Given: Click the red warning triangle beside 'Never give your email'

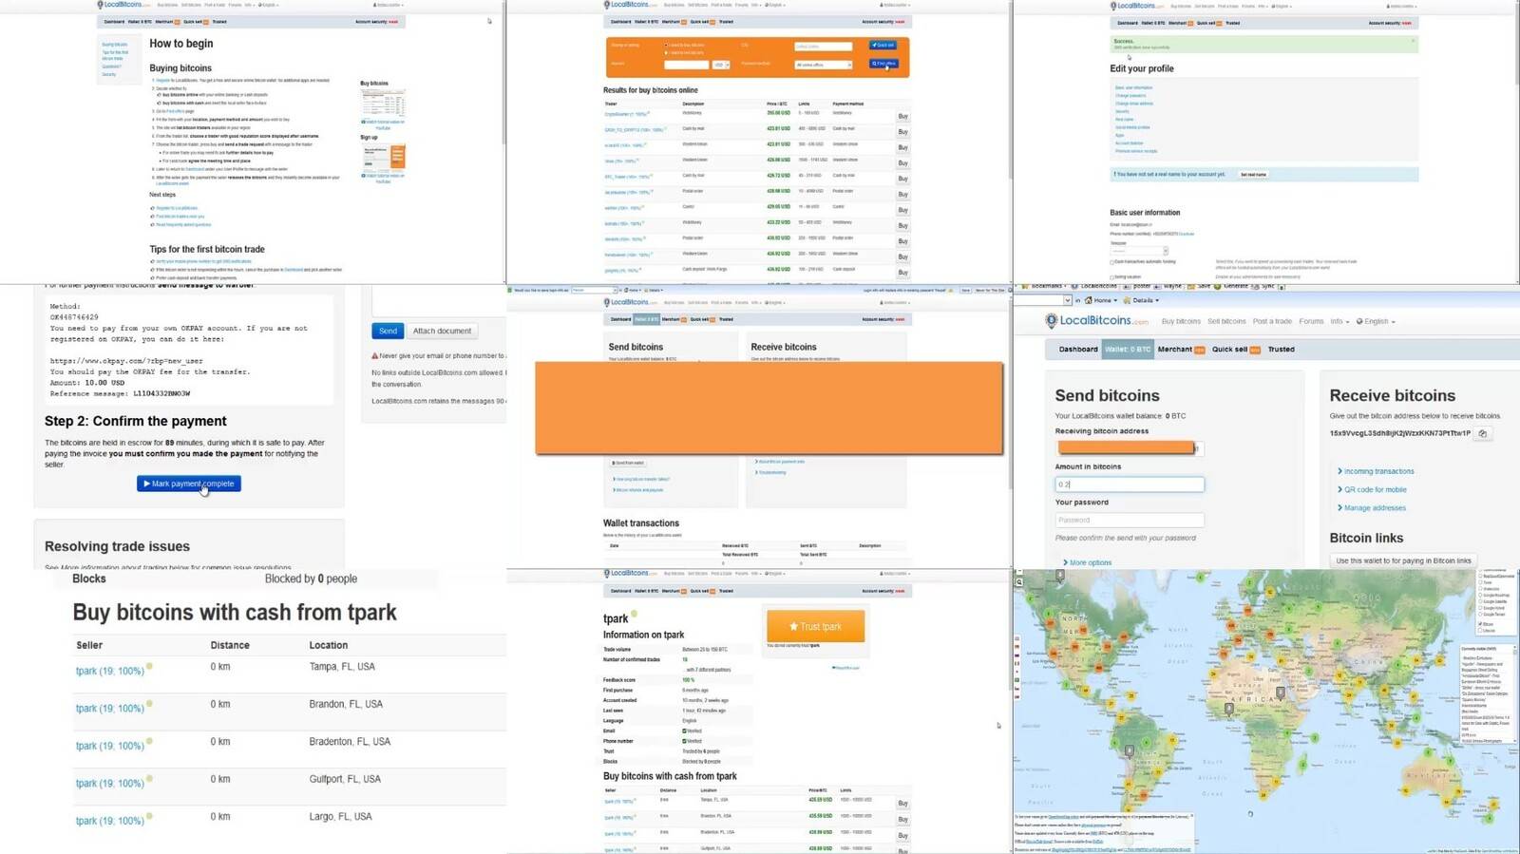Looking at the screenshot, I should click(375, 355).
